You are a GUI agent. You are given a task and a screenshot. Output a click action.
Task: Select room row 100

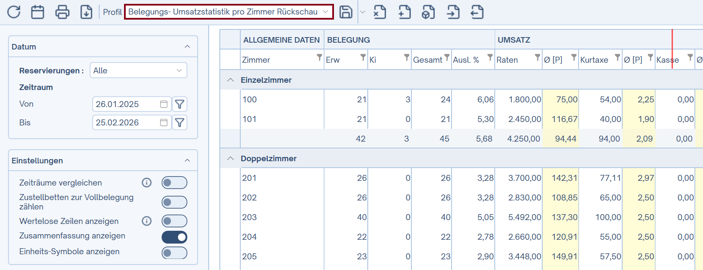click(461, 99)
